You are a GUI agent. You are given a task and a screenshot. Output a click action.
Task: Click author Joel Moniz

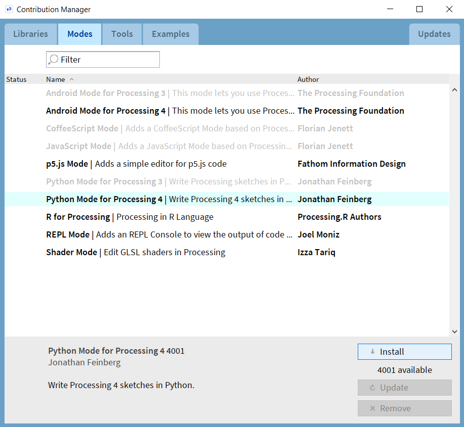click(318, 234)
